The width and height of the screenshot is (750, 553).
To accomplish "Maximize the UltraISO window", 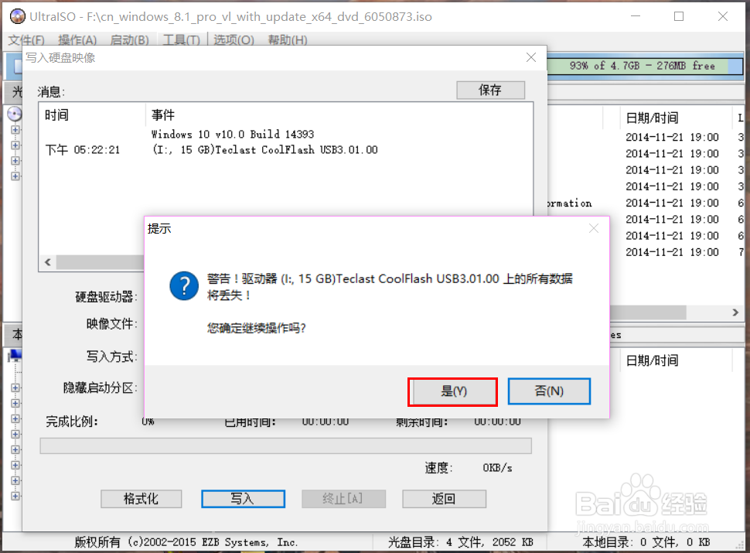I will point(679,16).
